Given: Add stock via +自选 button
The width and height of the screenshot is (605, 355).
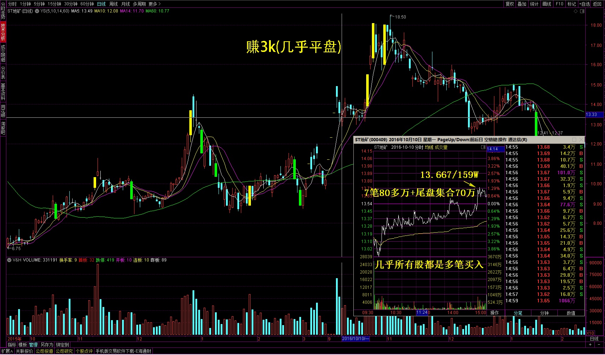Looking at the screenshot, I should pos(585,4).
